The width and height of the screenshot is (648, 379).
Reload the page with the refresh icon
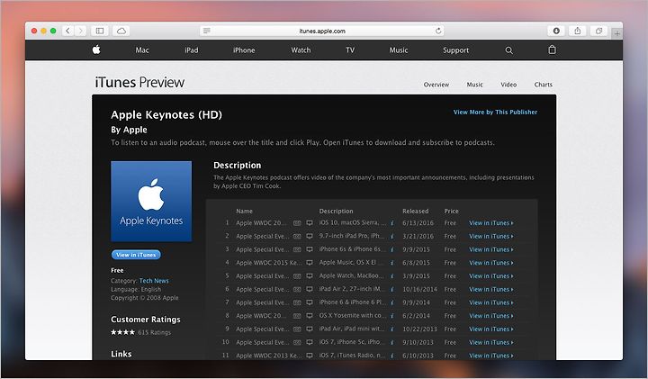point(438,31)
